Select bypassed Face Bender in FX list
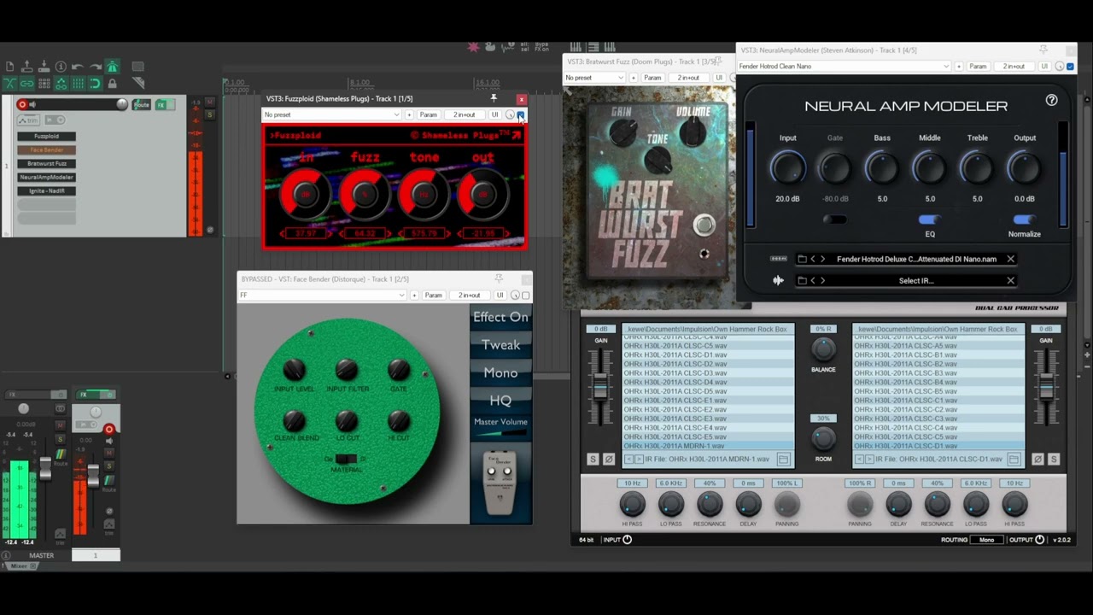Viewport: 1093px width, 615px height. click(46, 149)
